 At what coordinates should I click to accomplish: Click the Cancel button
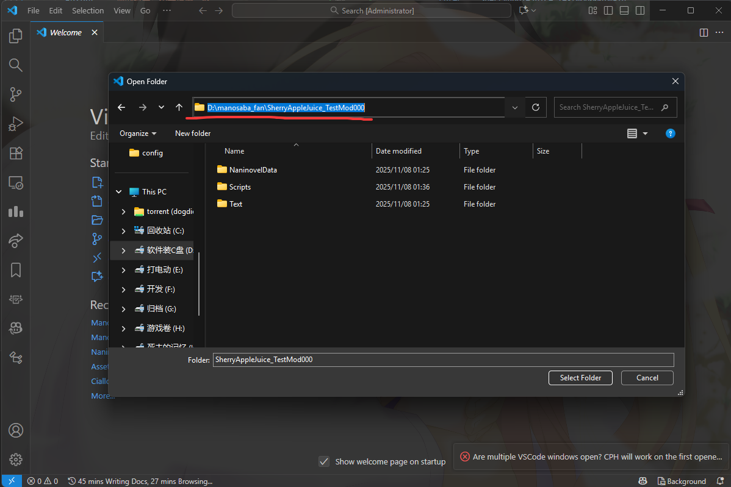click(647, 378)
